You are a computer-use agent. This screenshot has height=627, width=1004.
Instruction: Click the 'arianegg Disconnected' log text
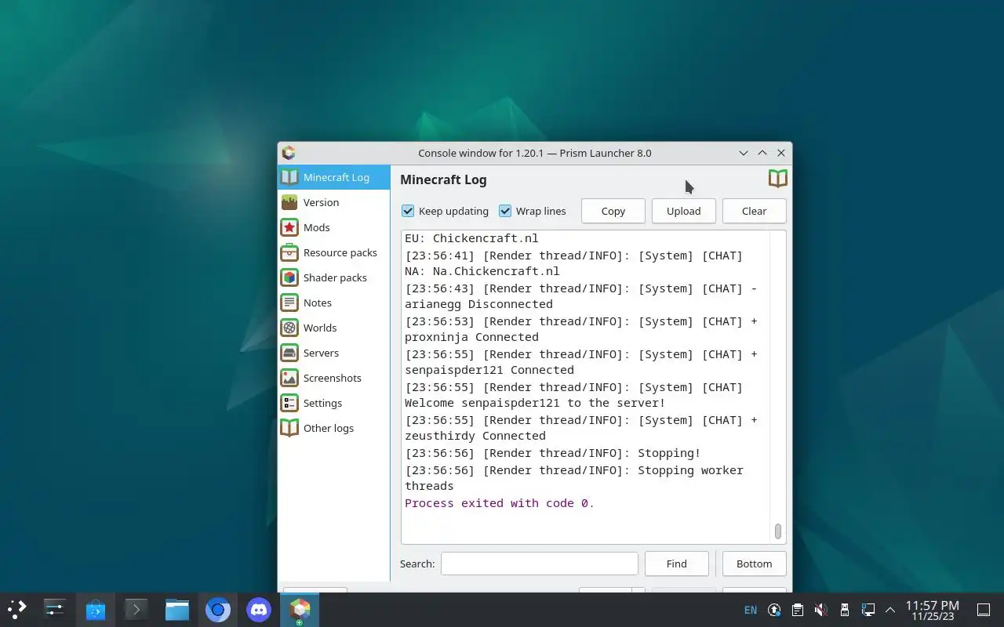pos(478,304)
